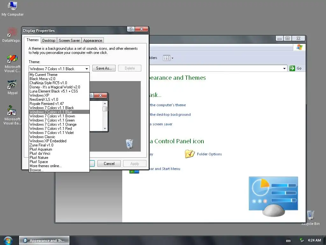Open the Recycle Bin desktop icon
Viewport: 326px width, 245px height.
(310, 218)
